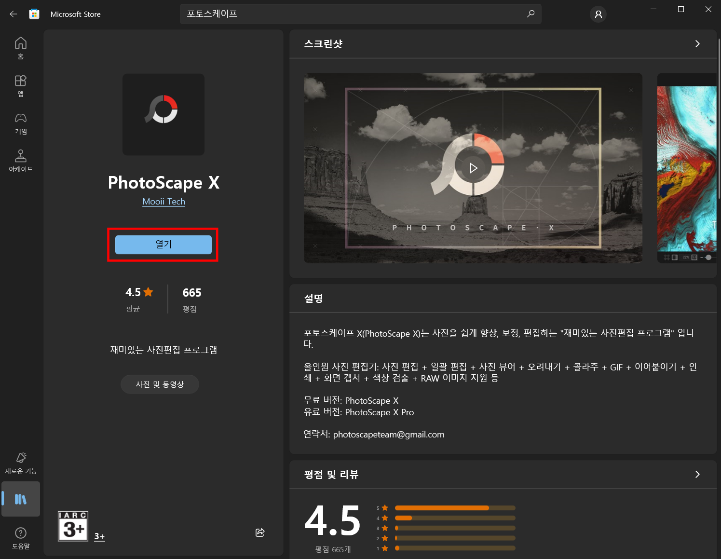The width and height of the screenshot is (721, 559).
Task: Click the PhotoScape X app logo
Action: [163, 114]
